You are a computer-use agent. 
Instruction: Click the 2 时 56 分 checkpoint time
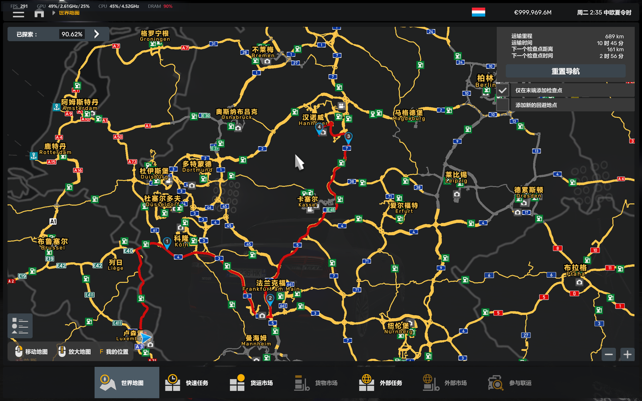612,56
